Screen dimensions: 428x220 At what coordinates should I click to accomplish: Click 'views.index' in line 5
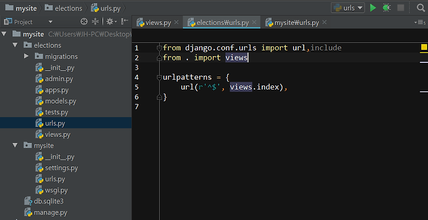pos(254,87)
